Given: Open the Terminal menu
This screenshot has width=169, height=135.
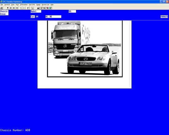Looking at the screenshot, I should coord(7,5).
